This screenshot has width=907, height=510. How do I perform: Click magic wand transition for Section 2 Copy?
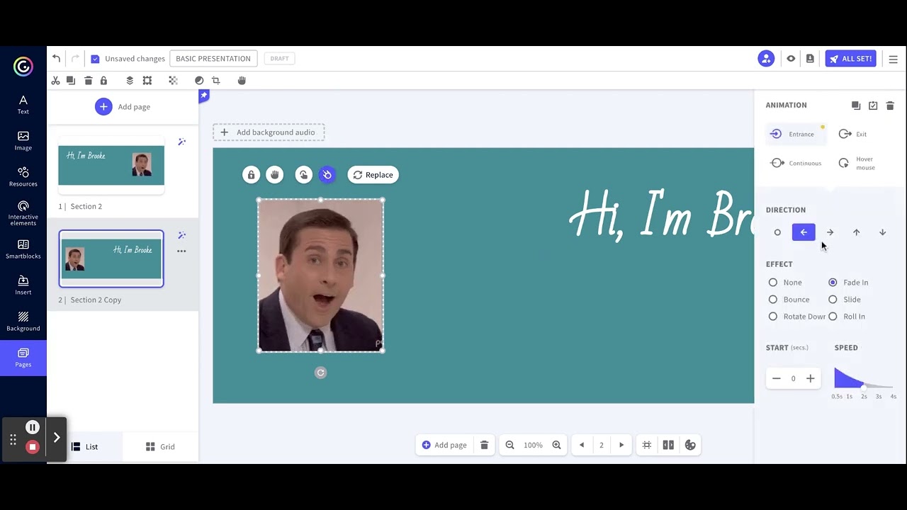181,235
